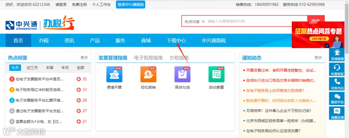Image resolution: width=349 pixels, height=138 pixels.
Task: Open 资讯 navigation menu
Action: 69,40
